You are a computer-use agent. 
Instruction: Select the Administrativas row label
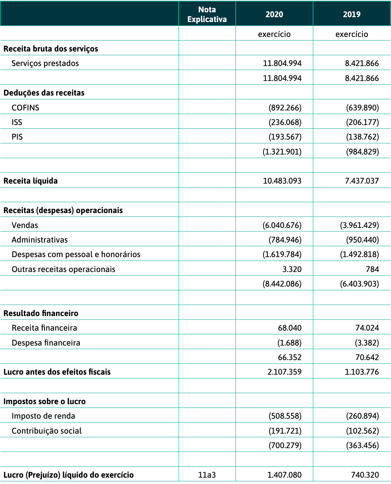[x=40, y=240]
